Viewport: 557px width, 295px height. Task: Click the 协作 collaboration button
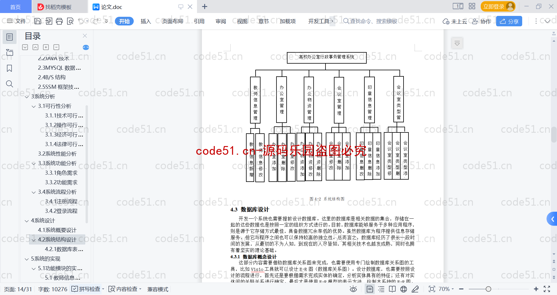click(482, 21)
